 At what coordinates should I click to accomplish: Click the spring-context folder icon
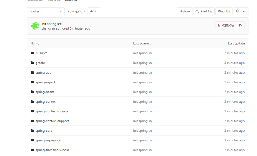pos(33,101)
